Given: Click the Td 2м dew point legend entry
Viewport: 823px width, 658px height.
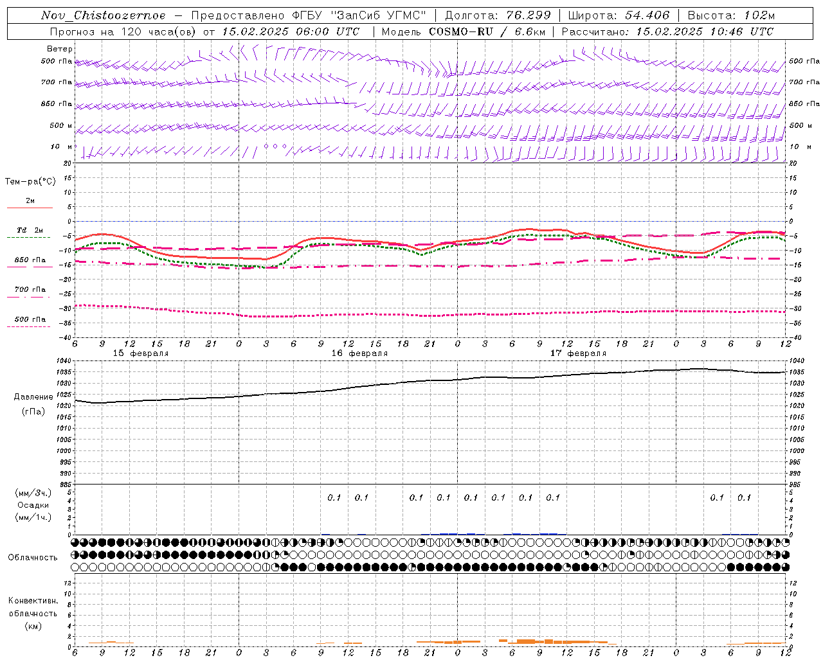Looking at the screenshot, I should click(x=30, y=230).
